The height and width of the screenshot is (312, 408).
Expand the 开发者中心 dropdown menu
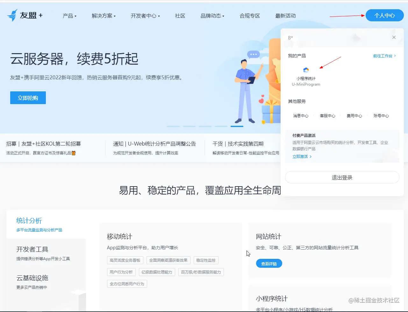[x=145, y=16]
